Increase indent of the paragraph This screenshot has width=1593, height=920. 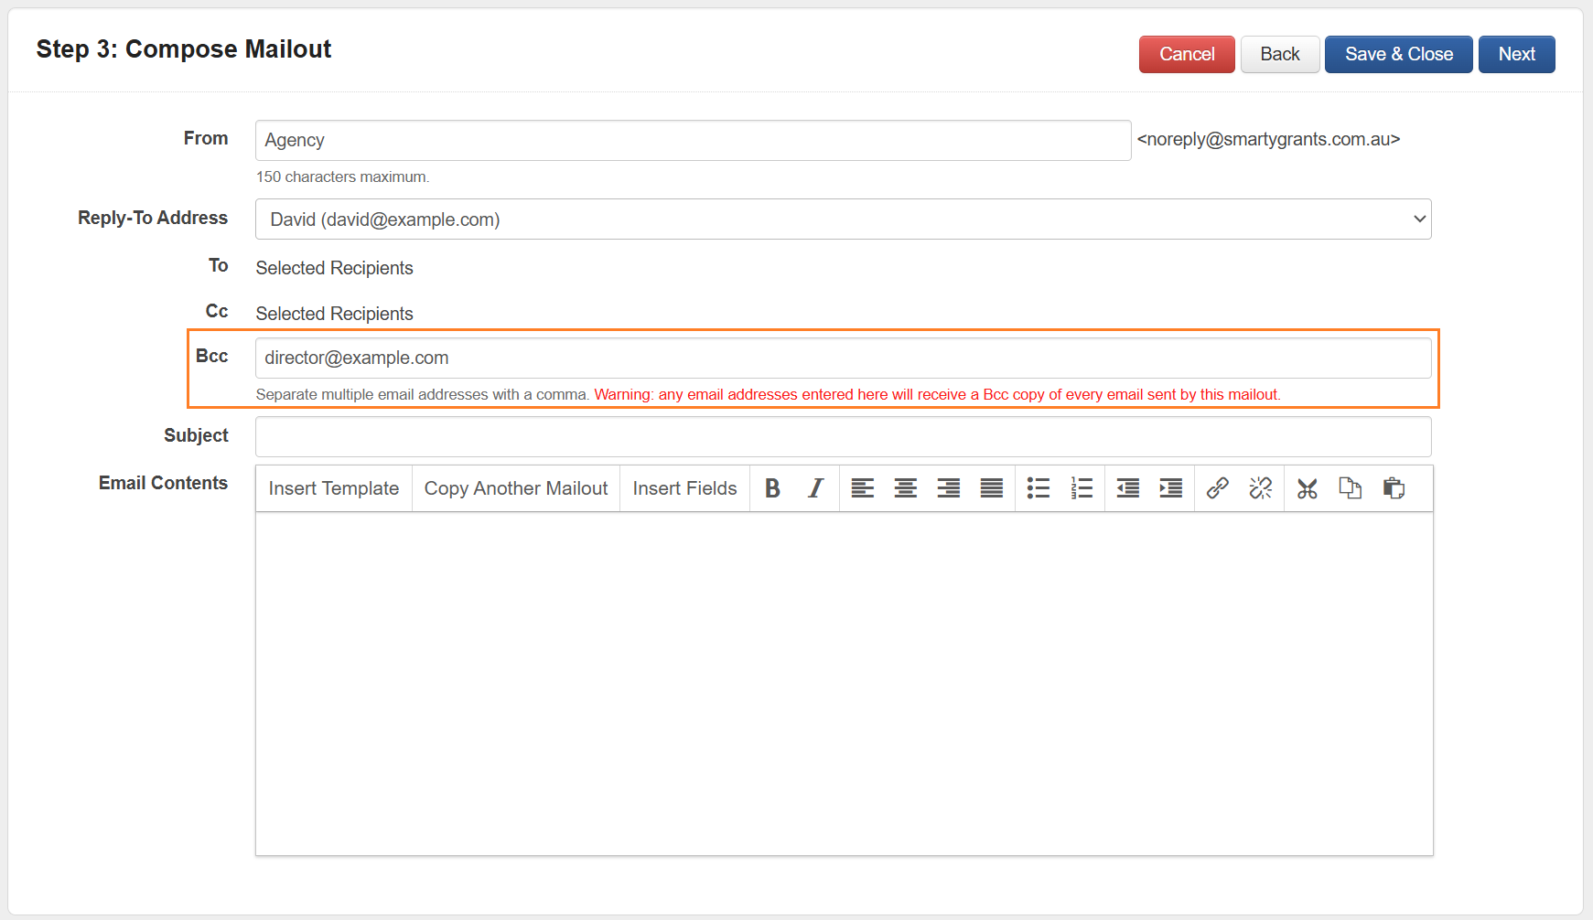pos(1170,488)
